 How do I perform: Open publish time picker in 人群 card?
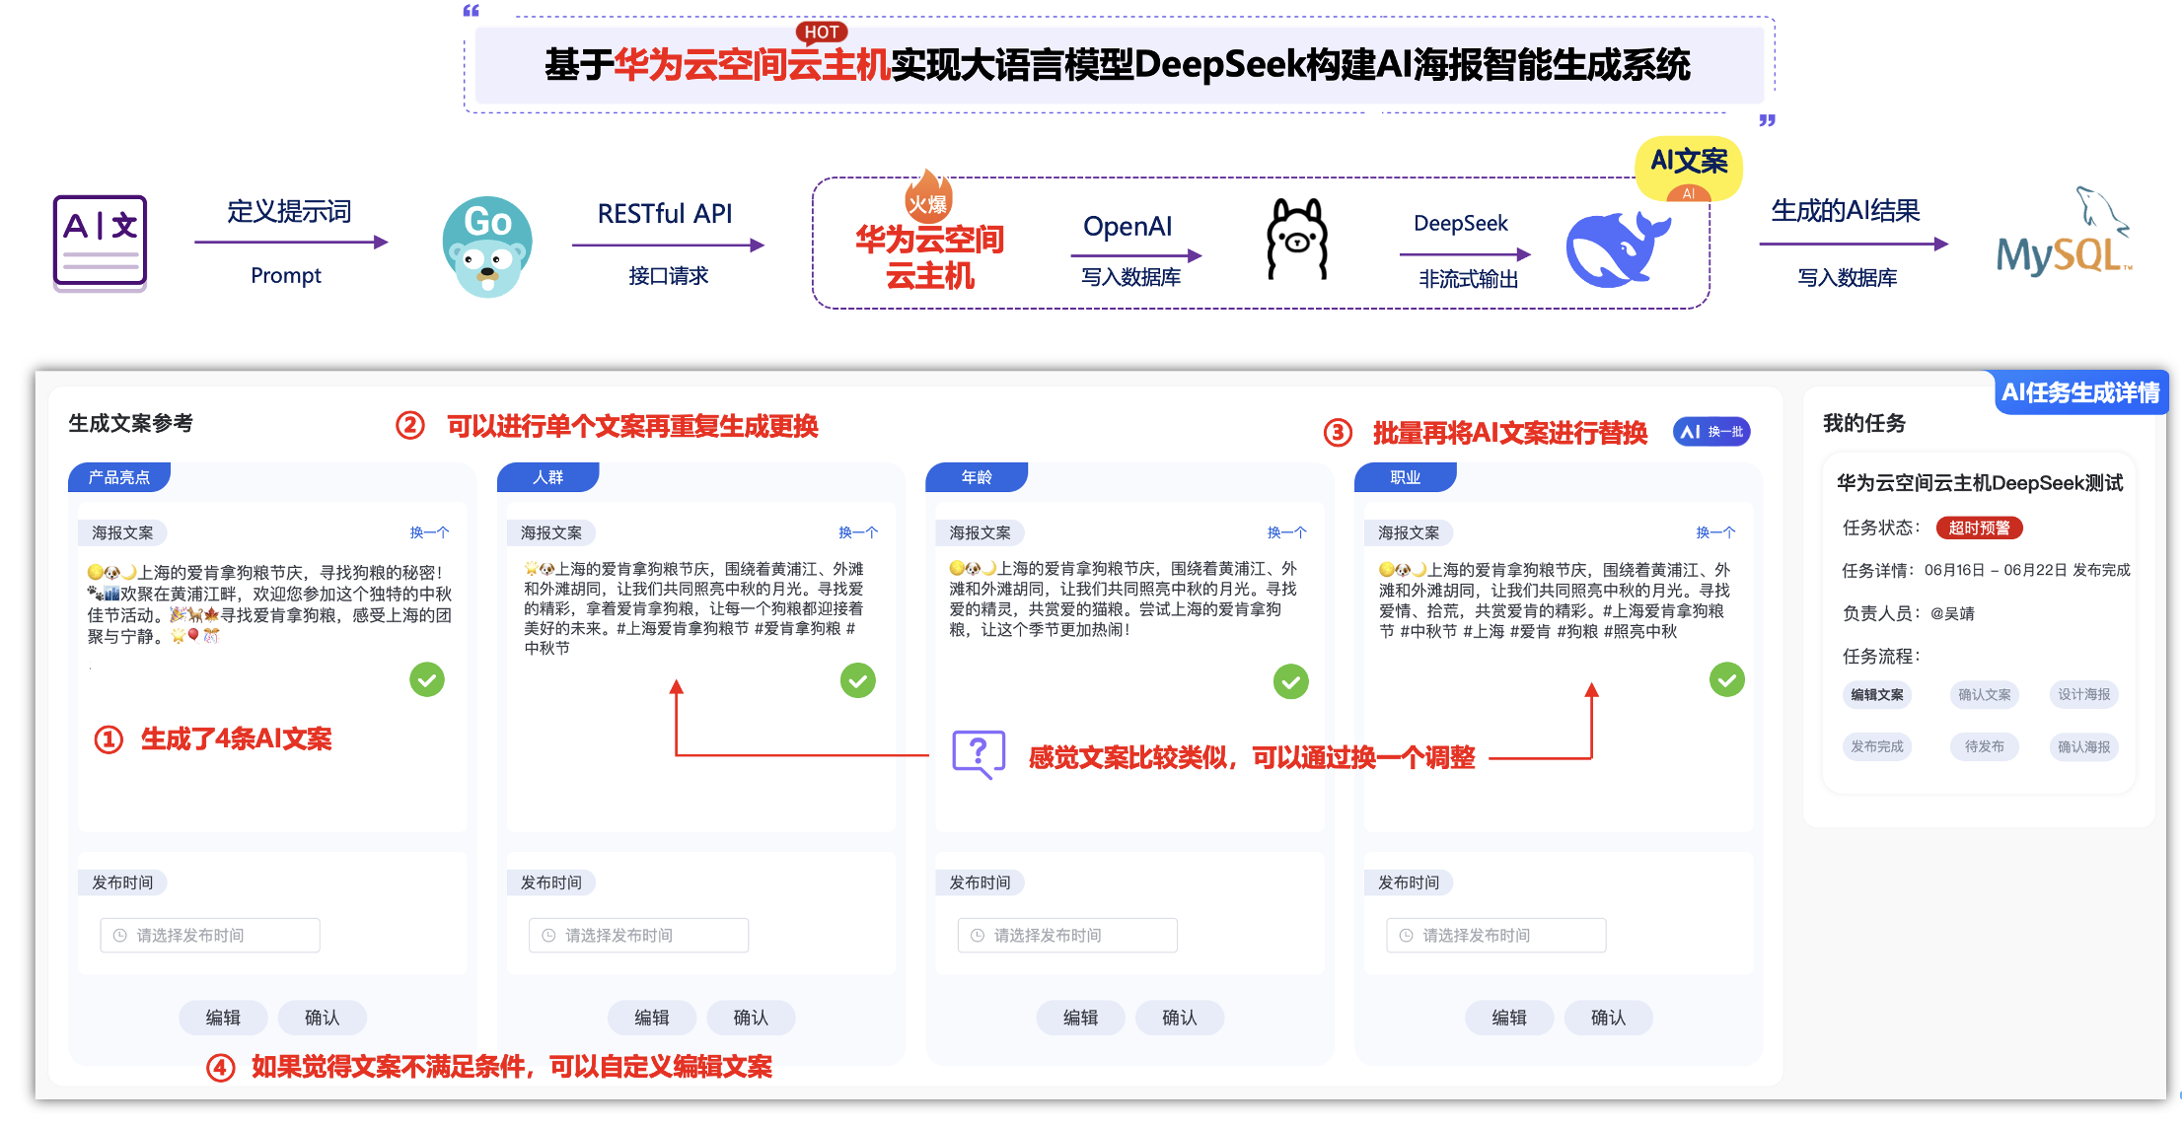point(639,935)
